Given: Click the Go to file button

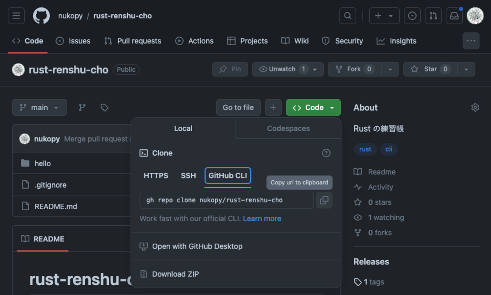Looking at the screenshot, I should pos(238,108).
